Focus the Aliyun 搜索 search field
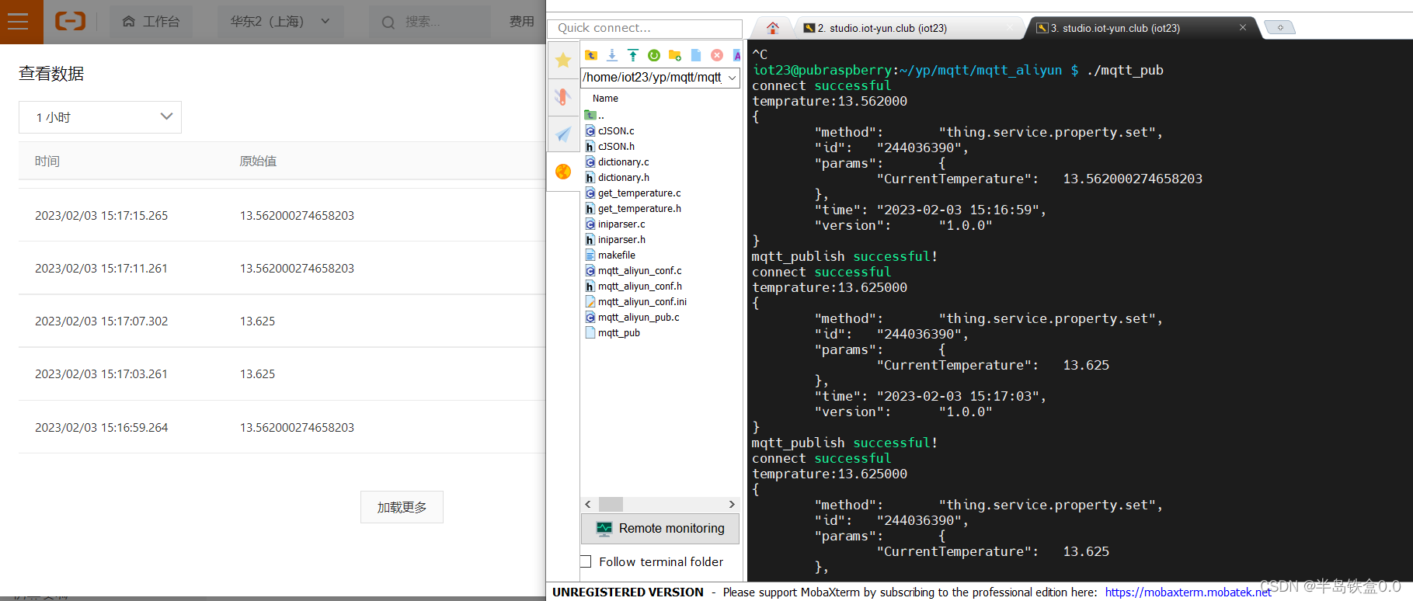1413x601 pixels. tap(430, 22)
